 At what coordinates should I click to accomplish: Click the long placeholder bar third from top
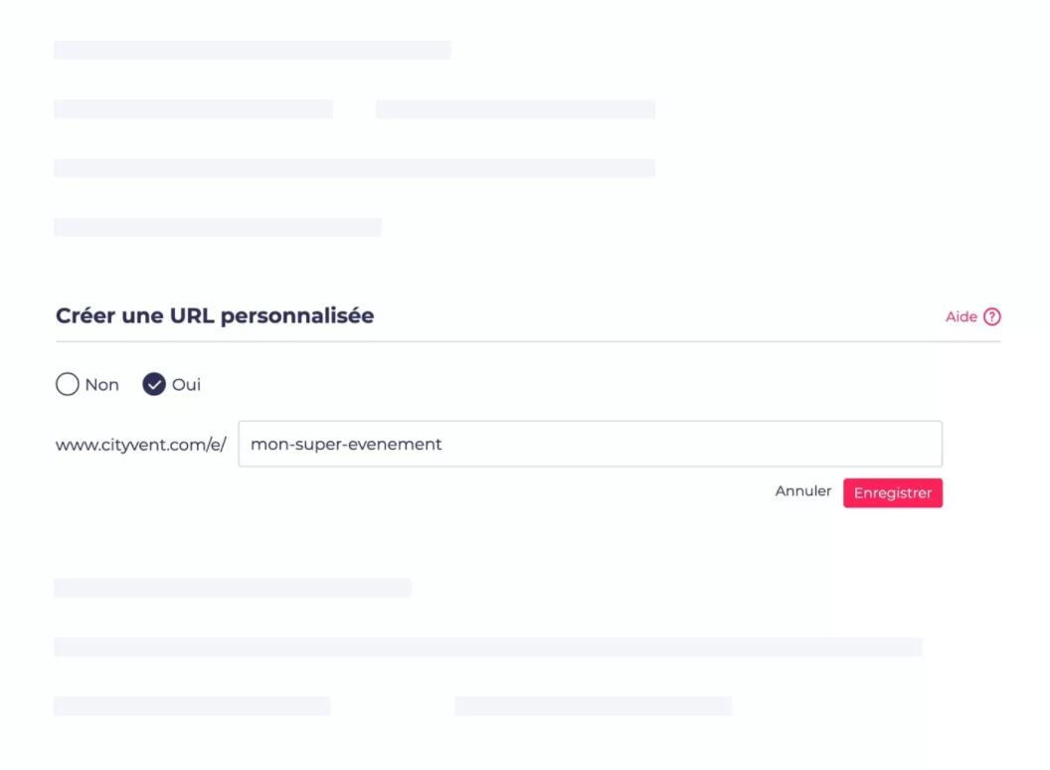[354, 168]
